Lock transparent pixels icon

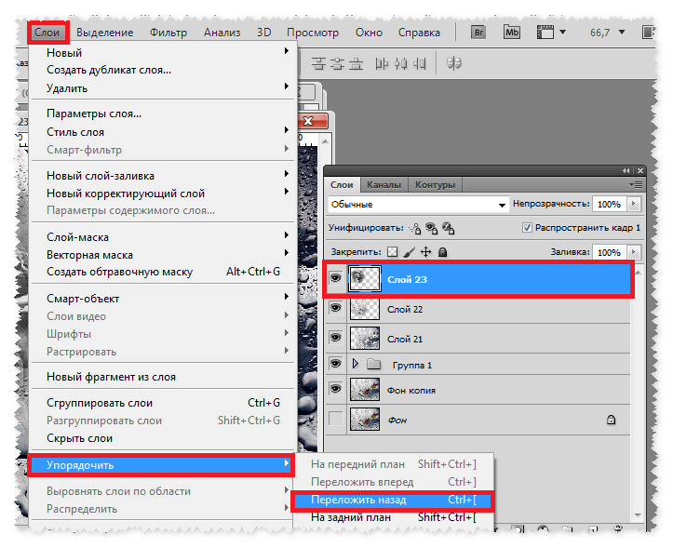coord(392,252)
